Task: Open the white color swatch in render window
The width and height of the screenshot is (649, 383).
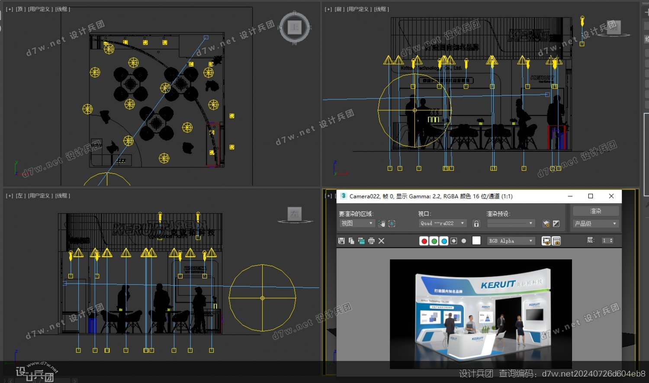Action: [x=476, y=241]
